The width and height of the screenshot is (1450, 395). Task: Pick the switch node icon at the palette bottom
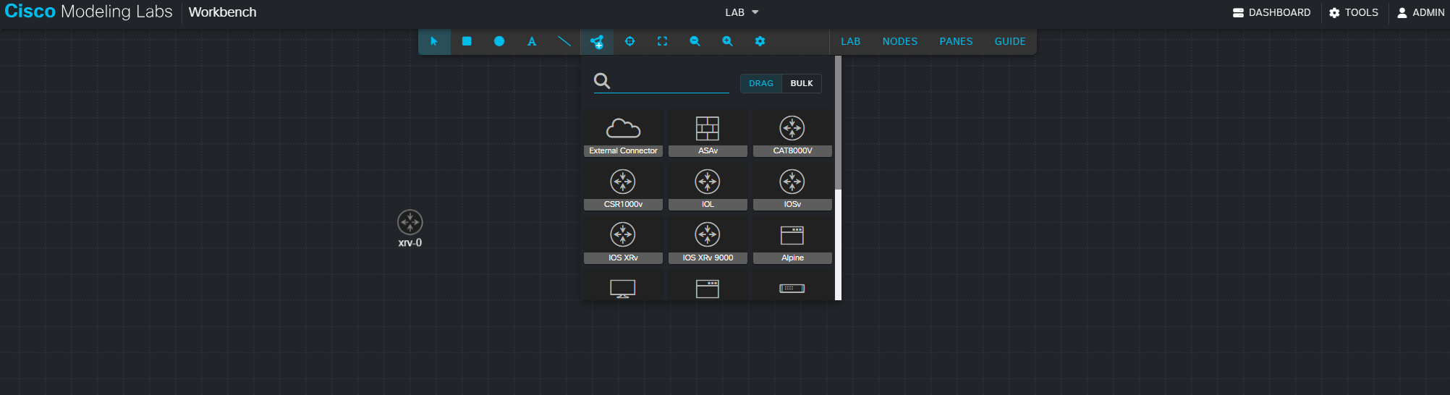tap(792, 288)
